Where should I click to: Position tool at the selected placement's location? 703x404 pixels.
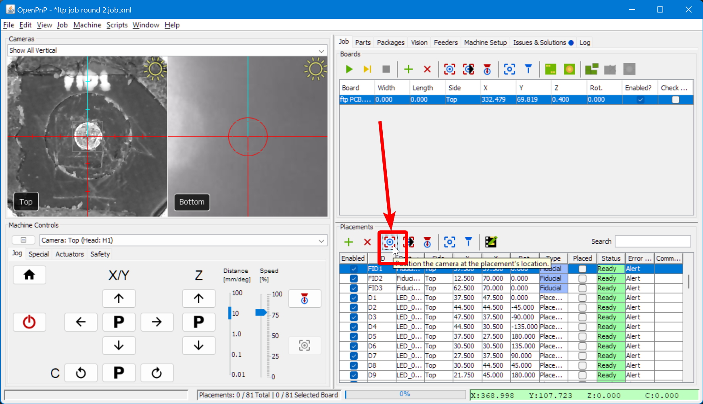coord(409,242)
